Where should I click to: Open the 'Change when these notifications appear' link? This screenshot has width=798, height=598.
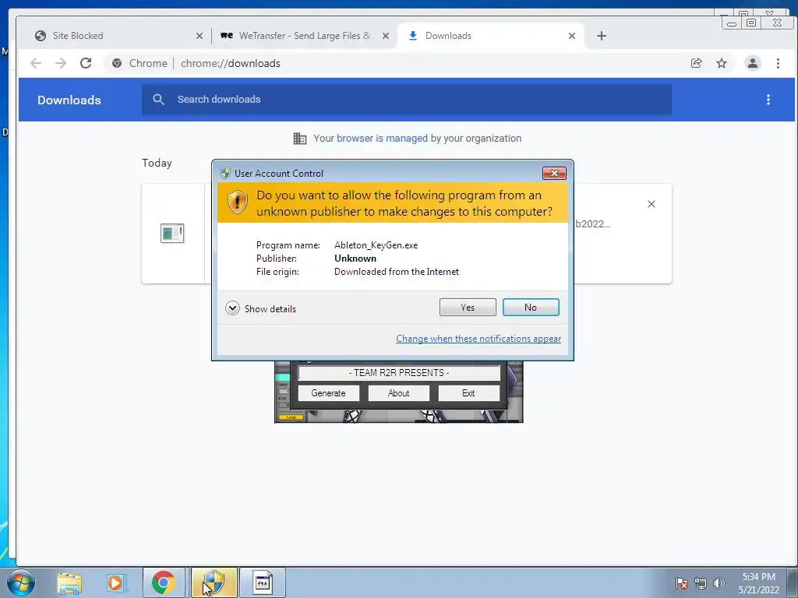478,339
